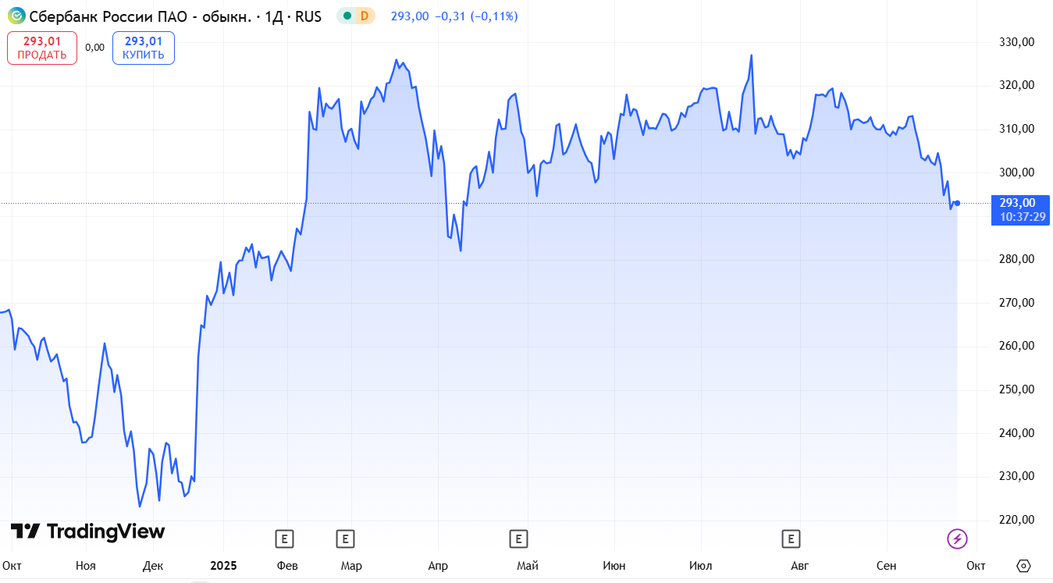Image resolution: width=1053 pixels, height=583 pixels.
Task: Click the 300,00 price axis label
Action: coord(1016,172)
